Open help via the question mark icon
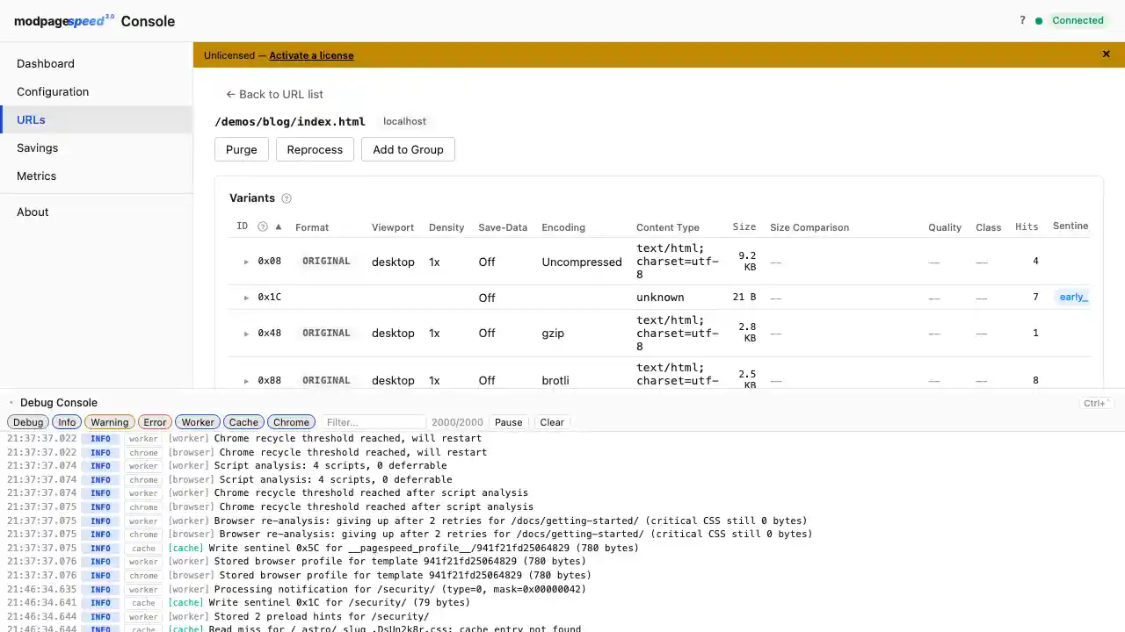Screen dimensions: 1125x632 1021,20
